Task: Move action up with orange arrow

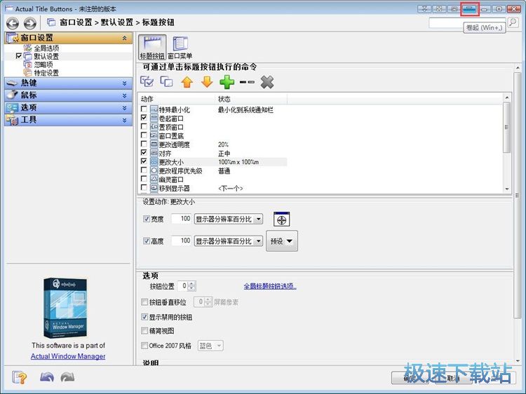Action: pyautogui.click(x=187, y=82)
